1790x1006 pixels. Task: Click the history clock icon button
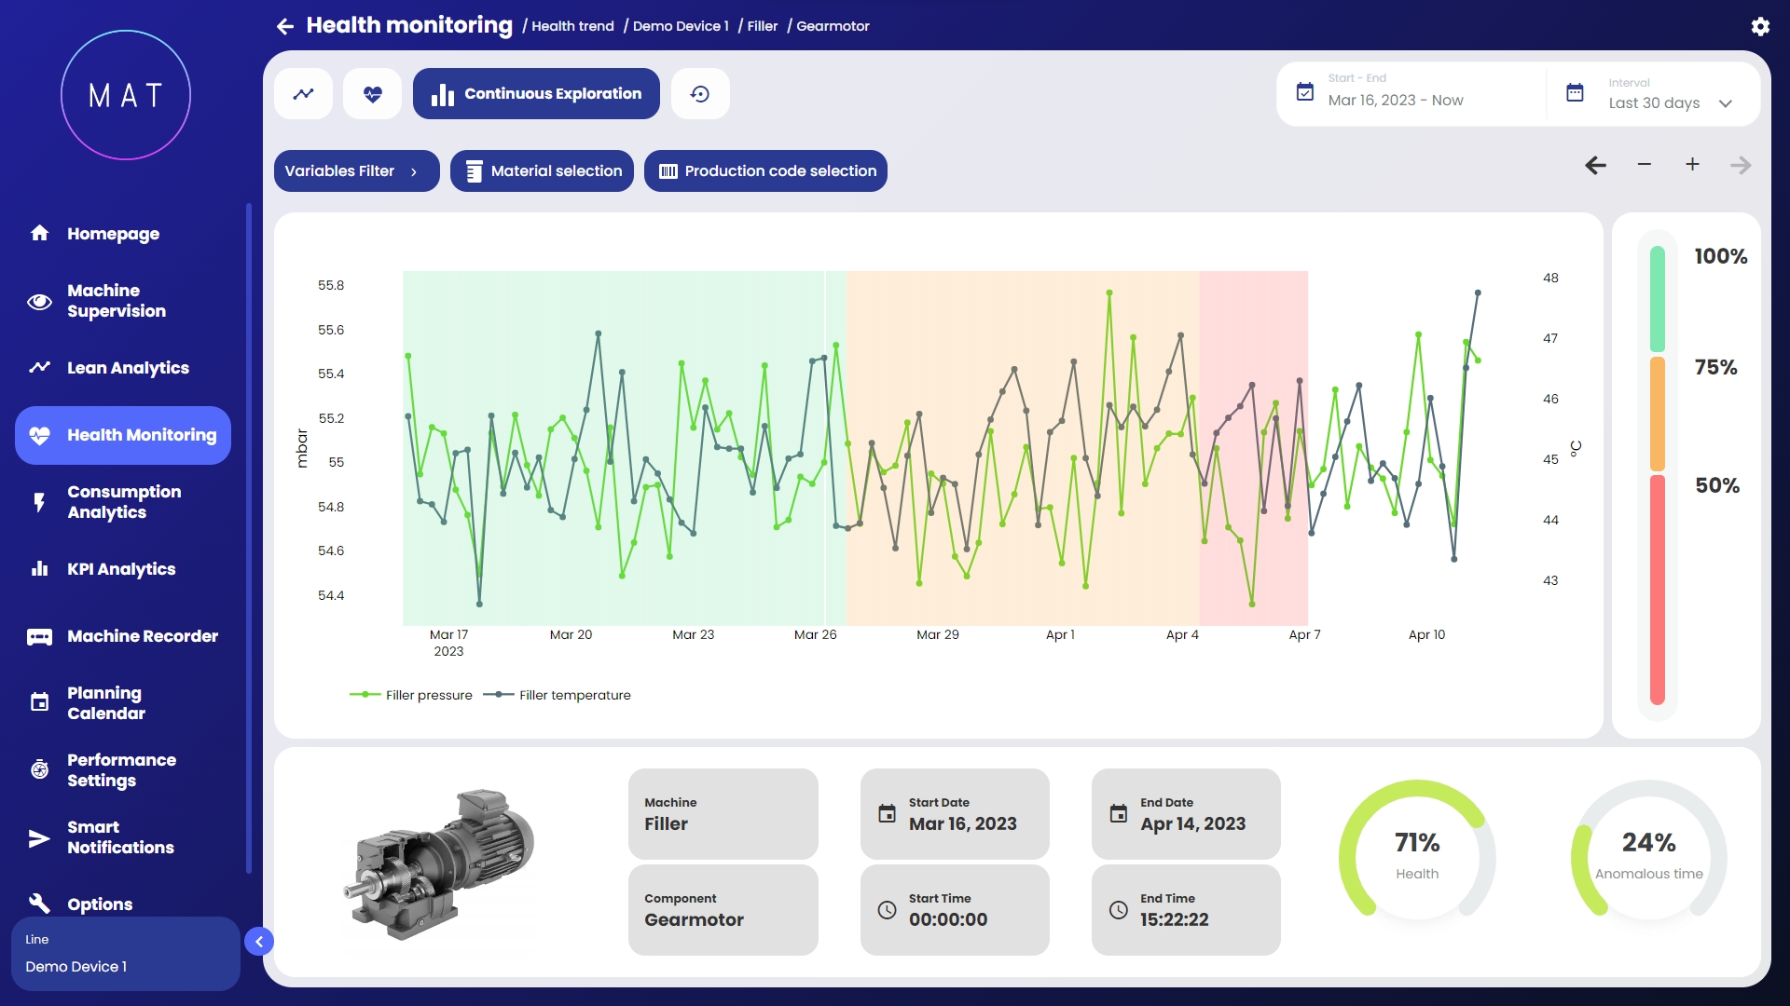(700, 94)
